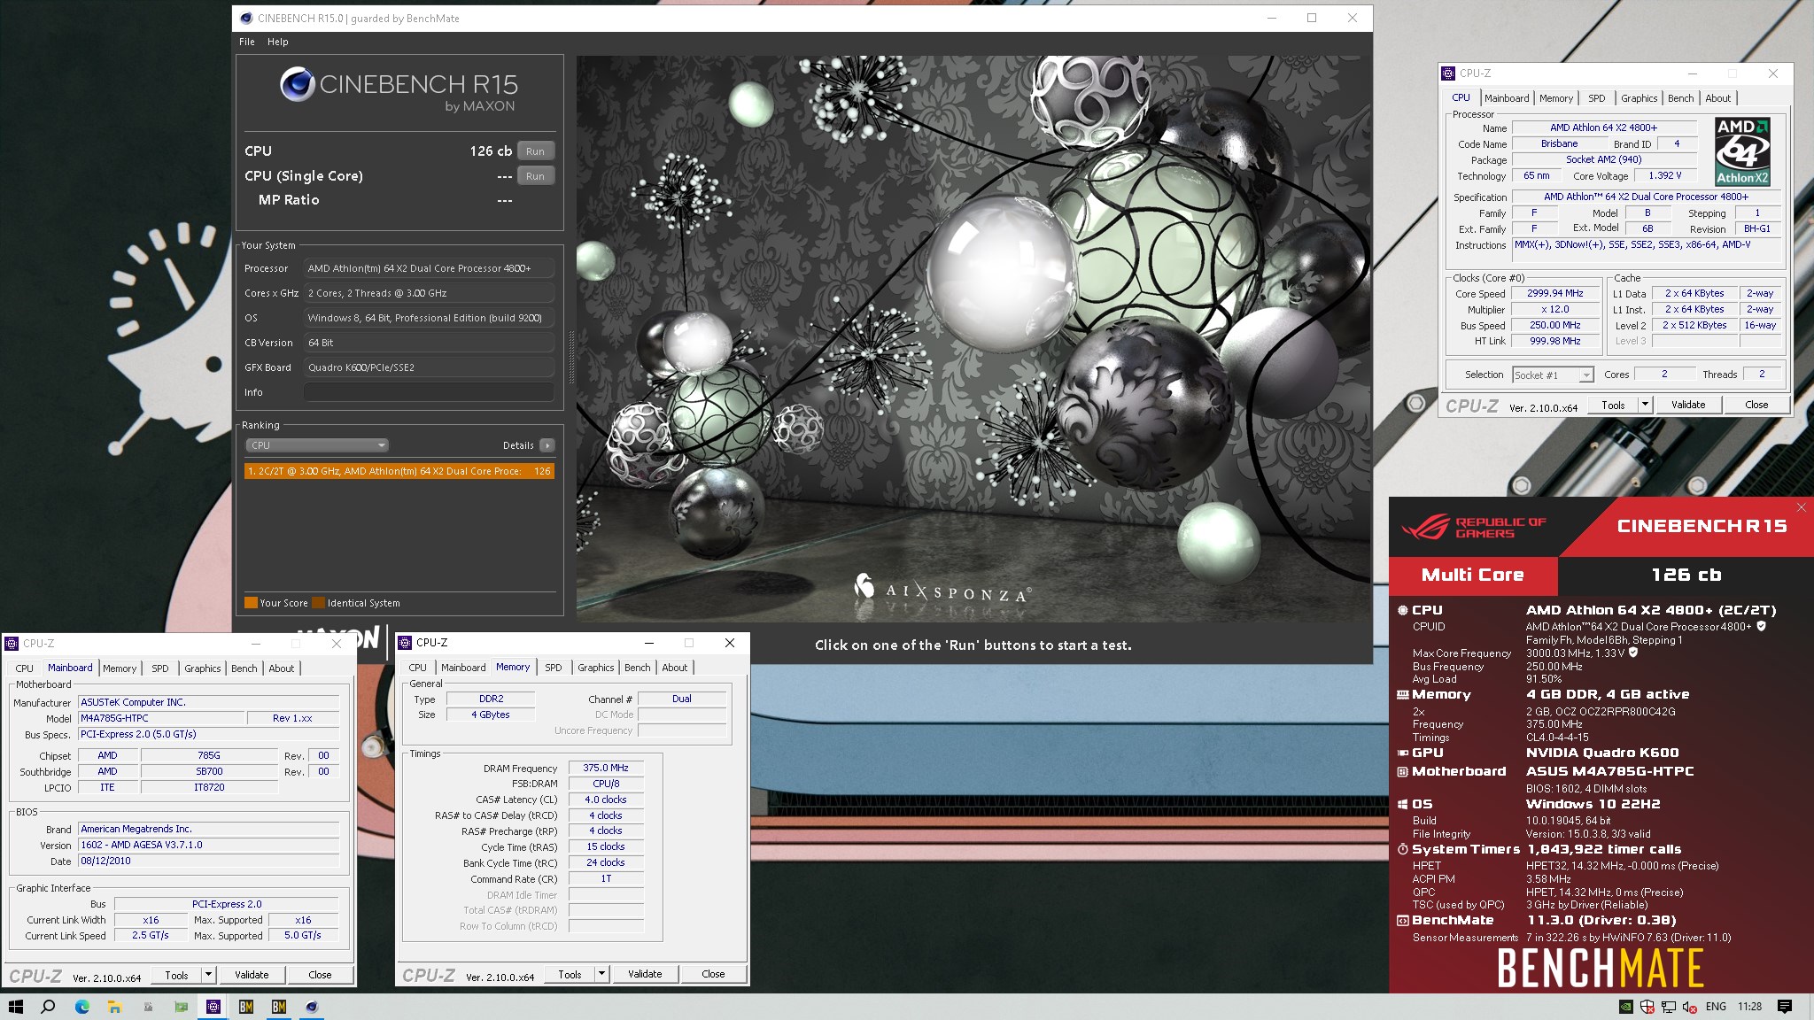Switch to the CPU tab in CPU-Z Memory window

pos(417,668)
